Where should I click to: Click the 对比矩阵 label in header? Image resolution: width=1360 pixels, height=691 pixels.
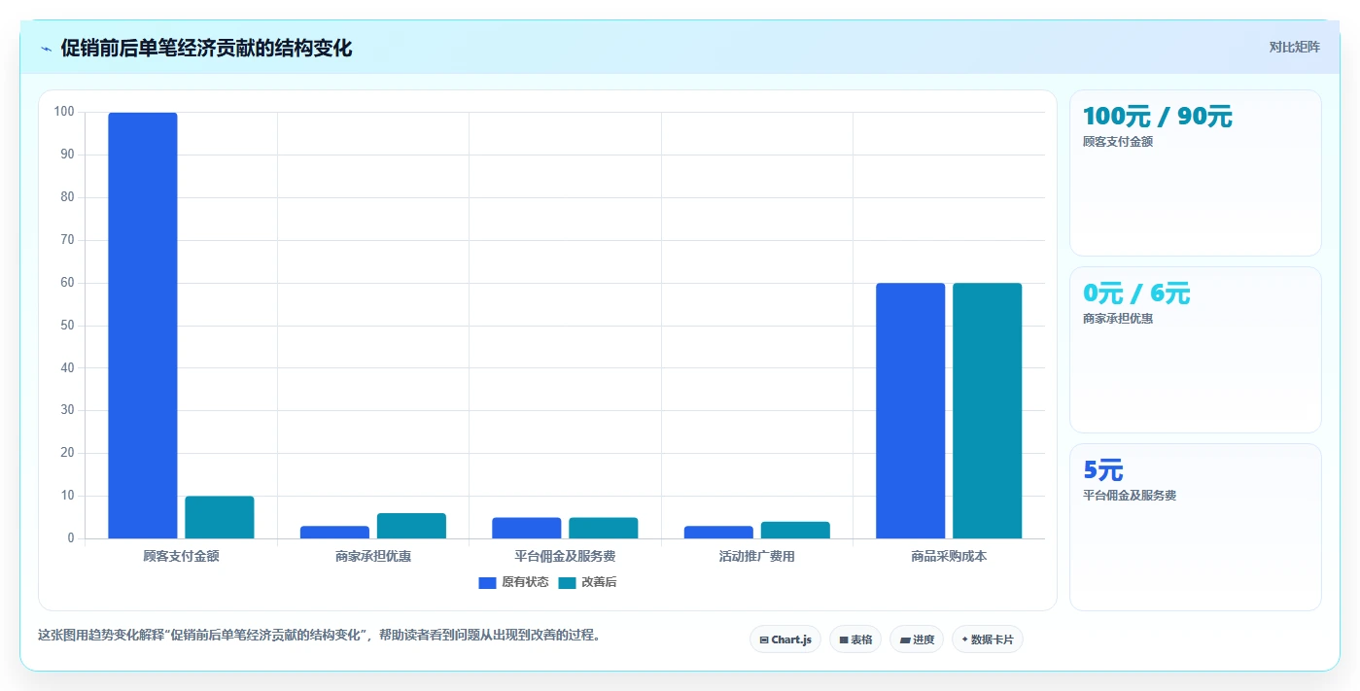[1294, 47]
